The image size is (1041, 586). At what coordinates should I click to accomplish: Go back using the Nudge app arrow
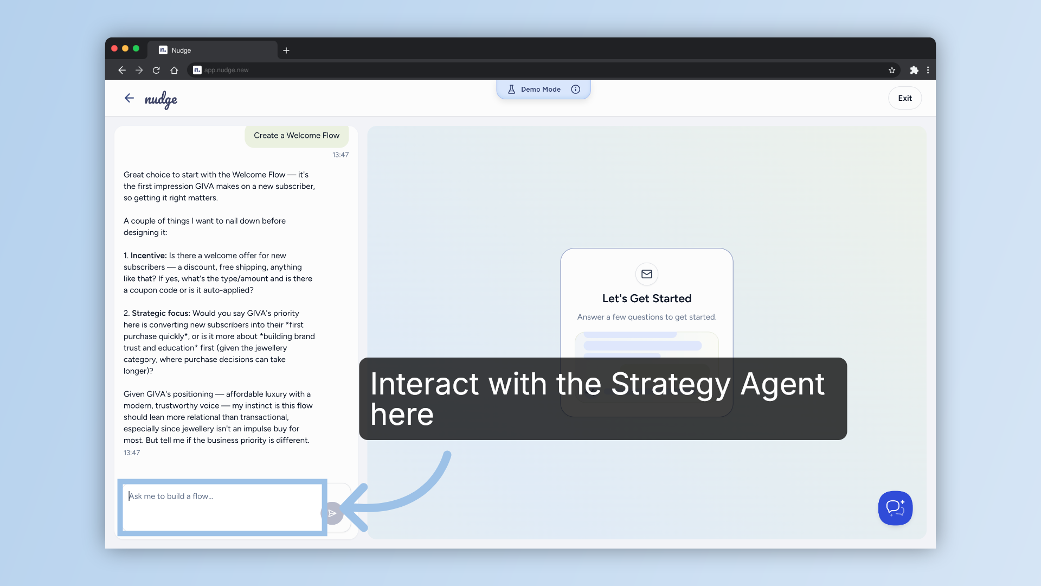pos(129,98)
